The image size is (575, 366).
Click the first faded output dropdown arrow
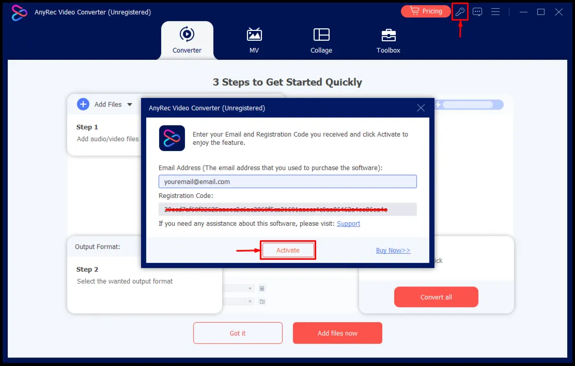pos(250,288)
